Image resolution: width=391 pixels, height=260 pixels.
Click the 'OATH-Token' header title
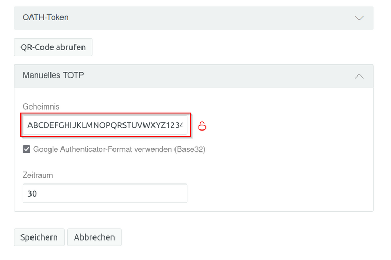pyautogui.click(x=46, y=18)
